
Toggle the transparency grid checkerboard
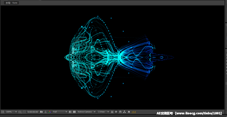[x=74, y=112]
